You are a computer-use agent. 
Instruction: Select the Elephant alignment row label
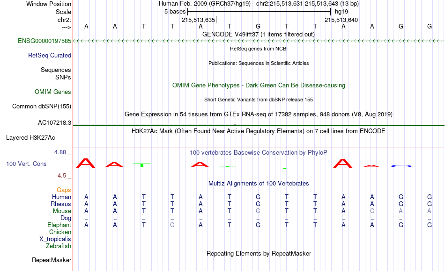(x=59, y=225)
